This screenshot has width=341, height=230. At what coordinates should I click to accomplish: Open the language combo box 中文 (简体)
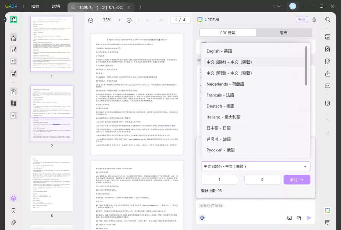pos(256,166)
